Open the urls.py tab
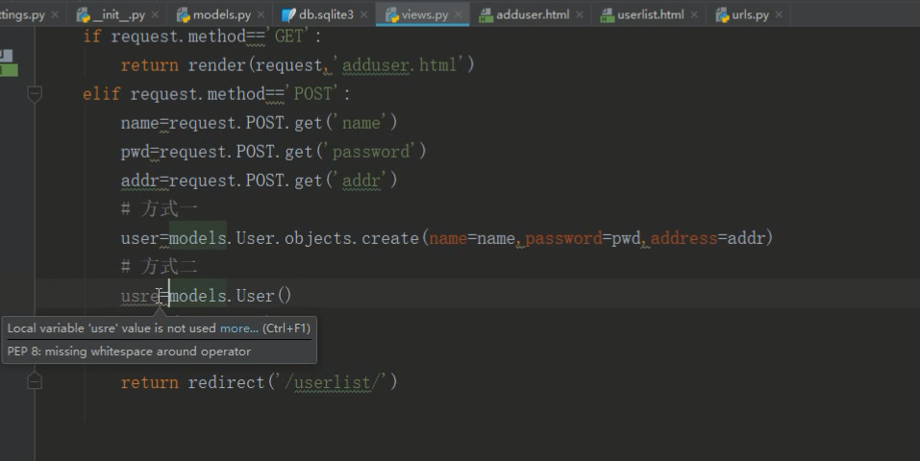 point(750,14)
